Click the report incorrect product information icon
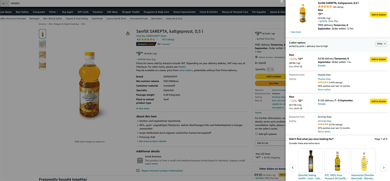The height and width of the screenshot is (181, 390). 138,171
